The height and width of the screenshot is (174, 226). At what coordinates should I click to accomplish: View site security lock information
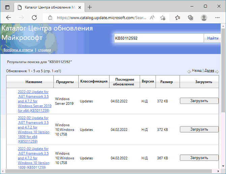(x=50, y=18)
